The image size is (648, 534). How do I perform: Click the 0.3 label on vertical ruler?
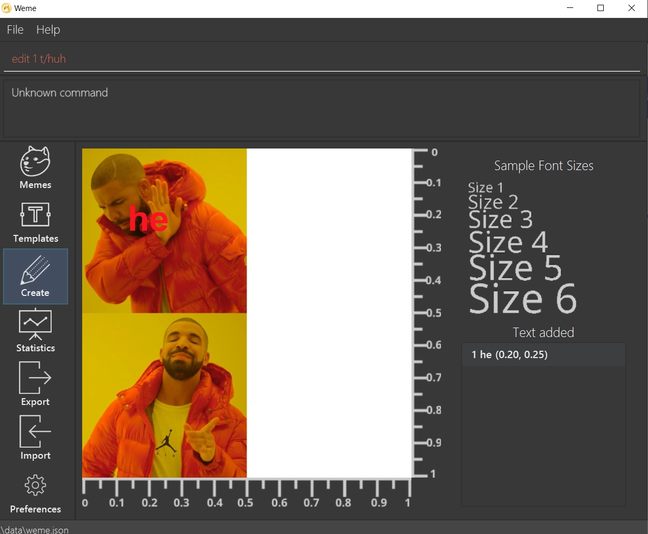tap(434, 248)
